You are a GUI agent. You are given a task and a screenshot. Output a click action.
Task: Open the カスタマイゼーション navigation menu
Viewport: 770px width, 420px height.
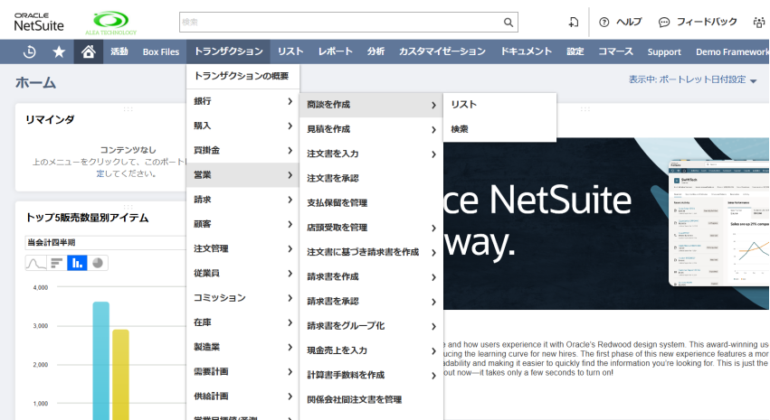tap(442, 51)
